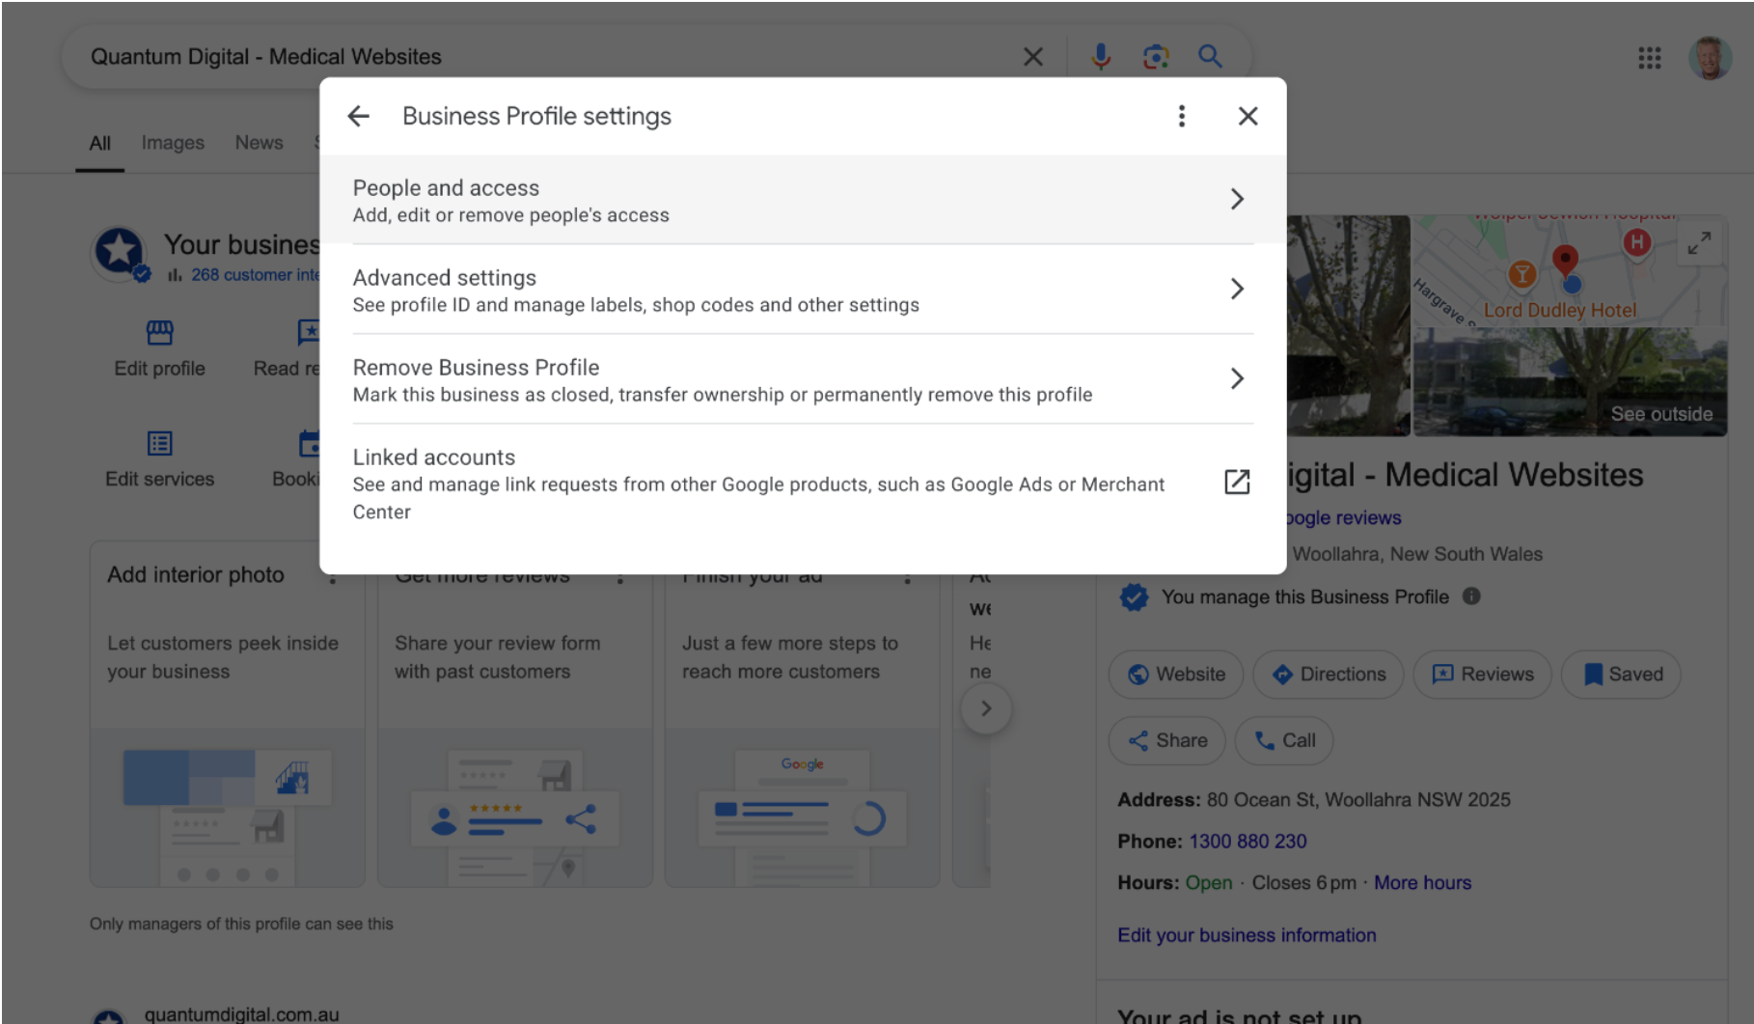
Task: Open Advanced settings row
Action: click(803, 290)
